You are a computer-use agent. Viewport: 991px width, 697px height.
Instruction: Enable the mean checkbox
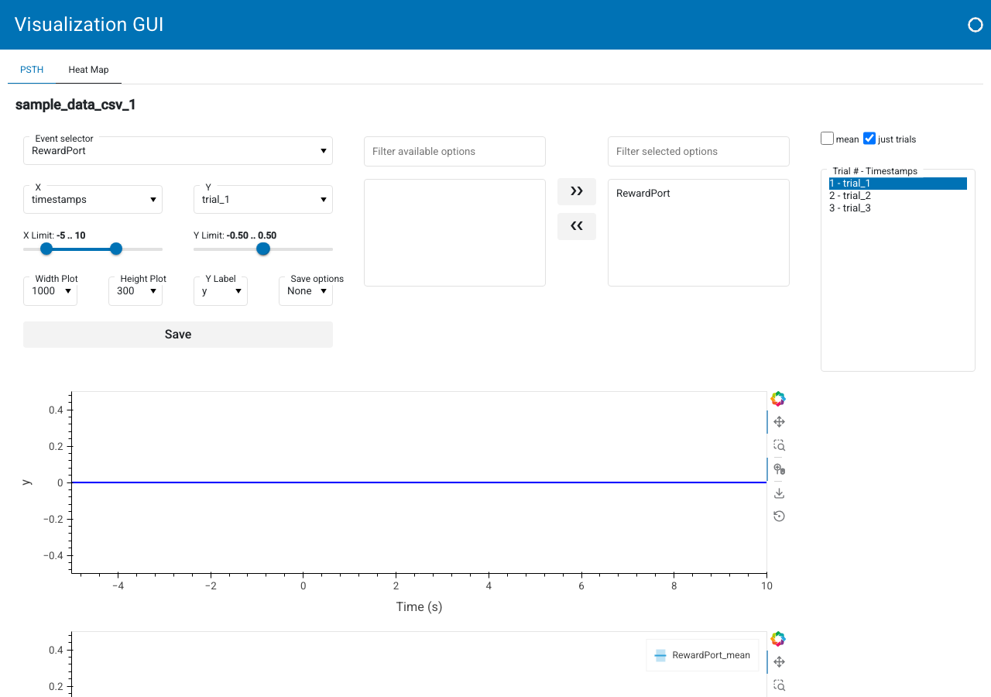tap(828, 139)
